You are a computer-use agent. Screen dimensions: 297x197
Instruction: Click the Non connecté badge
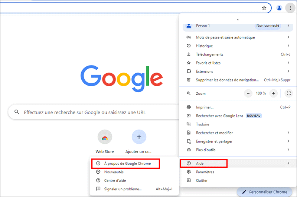point(268,26)
